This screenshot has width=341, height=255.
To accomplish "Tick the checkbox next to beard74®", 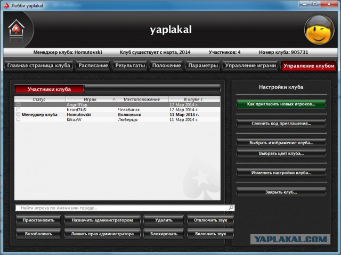I will (19, 110).
